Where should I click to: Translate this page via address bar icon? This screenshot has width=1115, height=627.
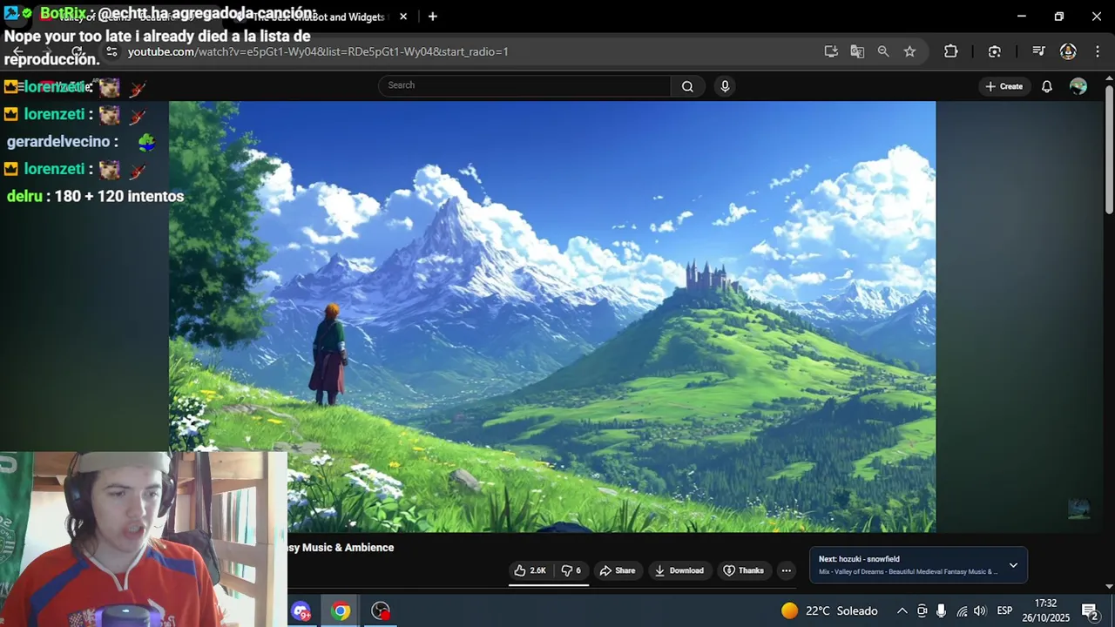point(857,51)
